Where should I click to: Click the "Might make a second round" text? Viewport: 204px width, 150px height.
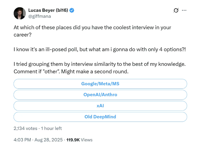(95, 72)
